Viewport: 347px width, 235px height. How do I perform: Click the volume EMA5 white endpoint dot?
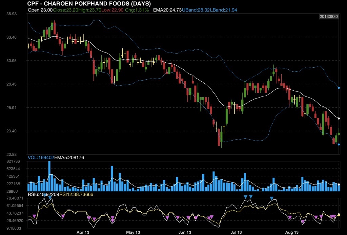[x=339, y=184]
